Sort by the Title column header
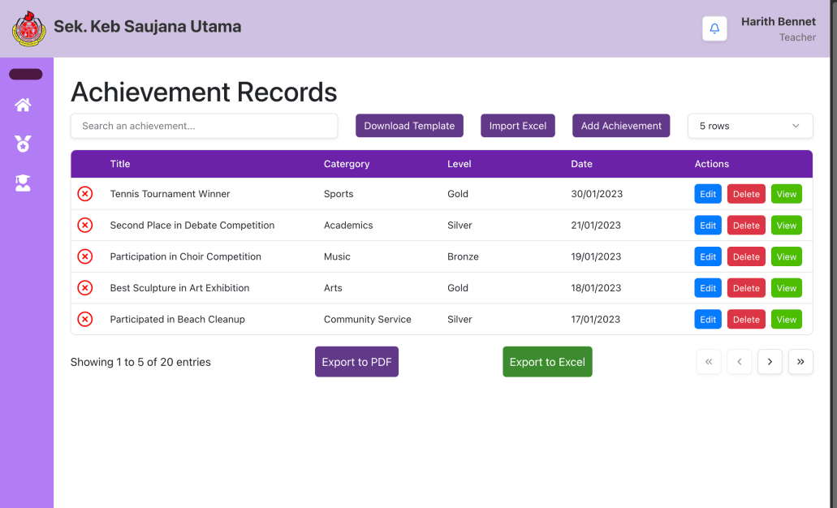Image resolution: width=837 pixels, height=508 pixels. point(120,164)
